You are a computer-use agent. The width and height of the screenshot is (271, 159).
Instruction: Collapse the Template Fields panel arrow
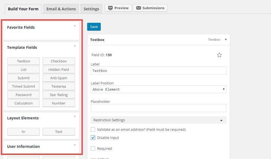click(75, 46)
